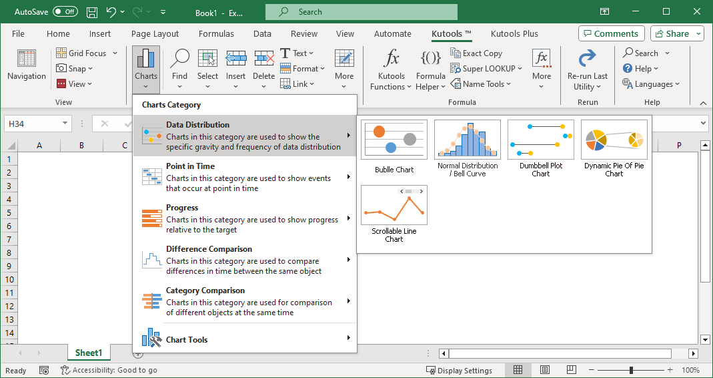Switch to Page Layout view in status bar
Viewport: 713px width, 378px height.
(544, 370)
